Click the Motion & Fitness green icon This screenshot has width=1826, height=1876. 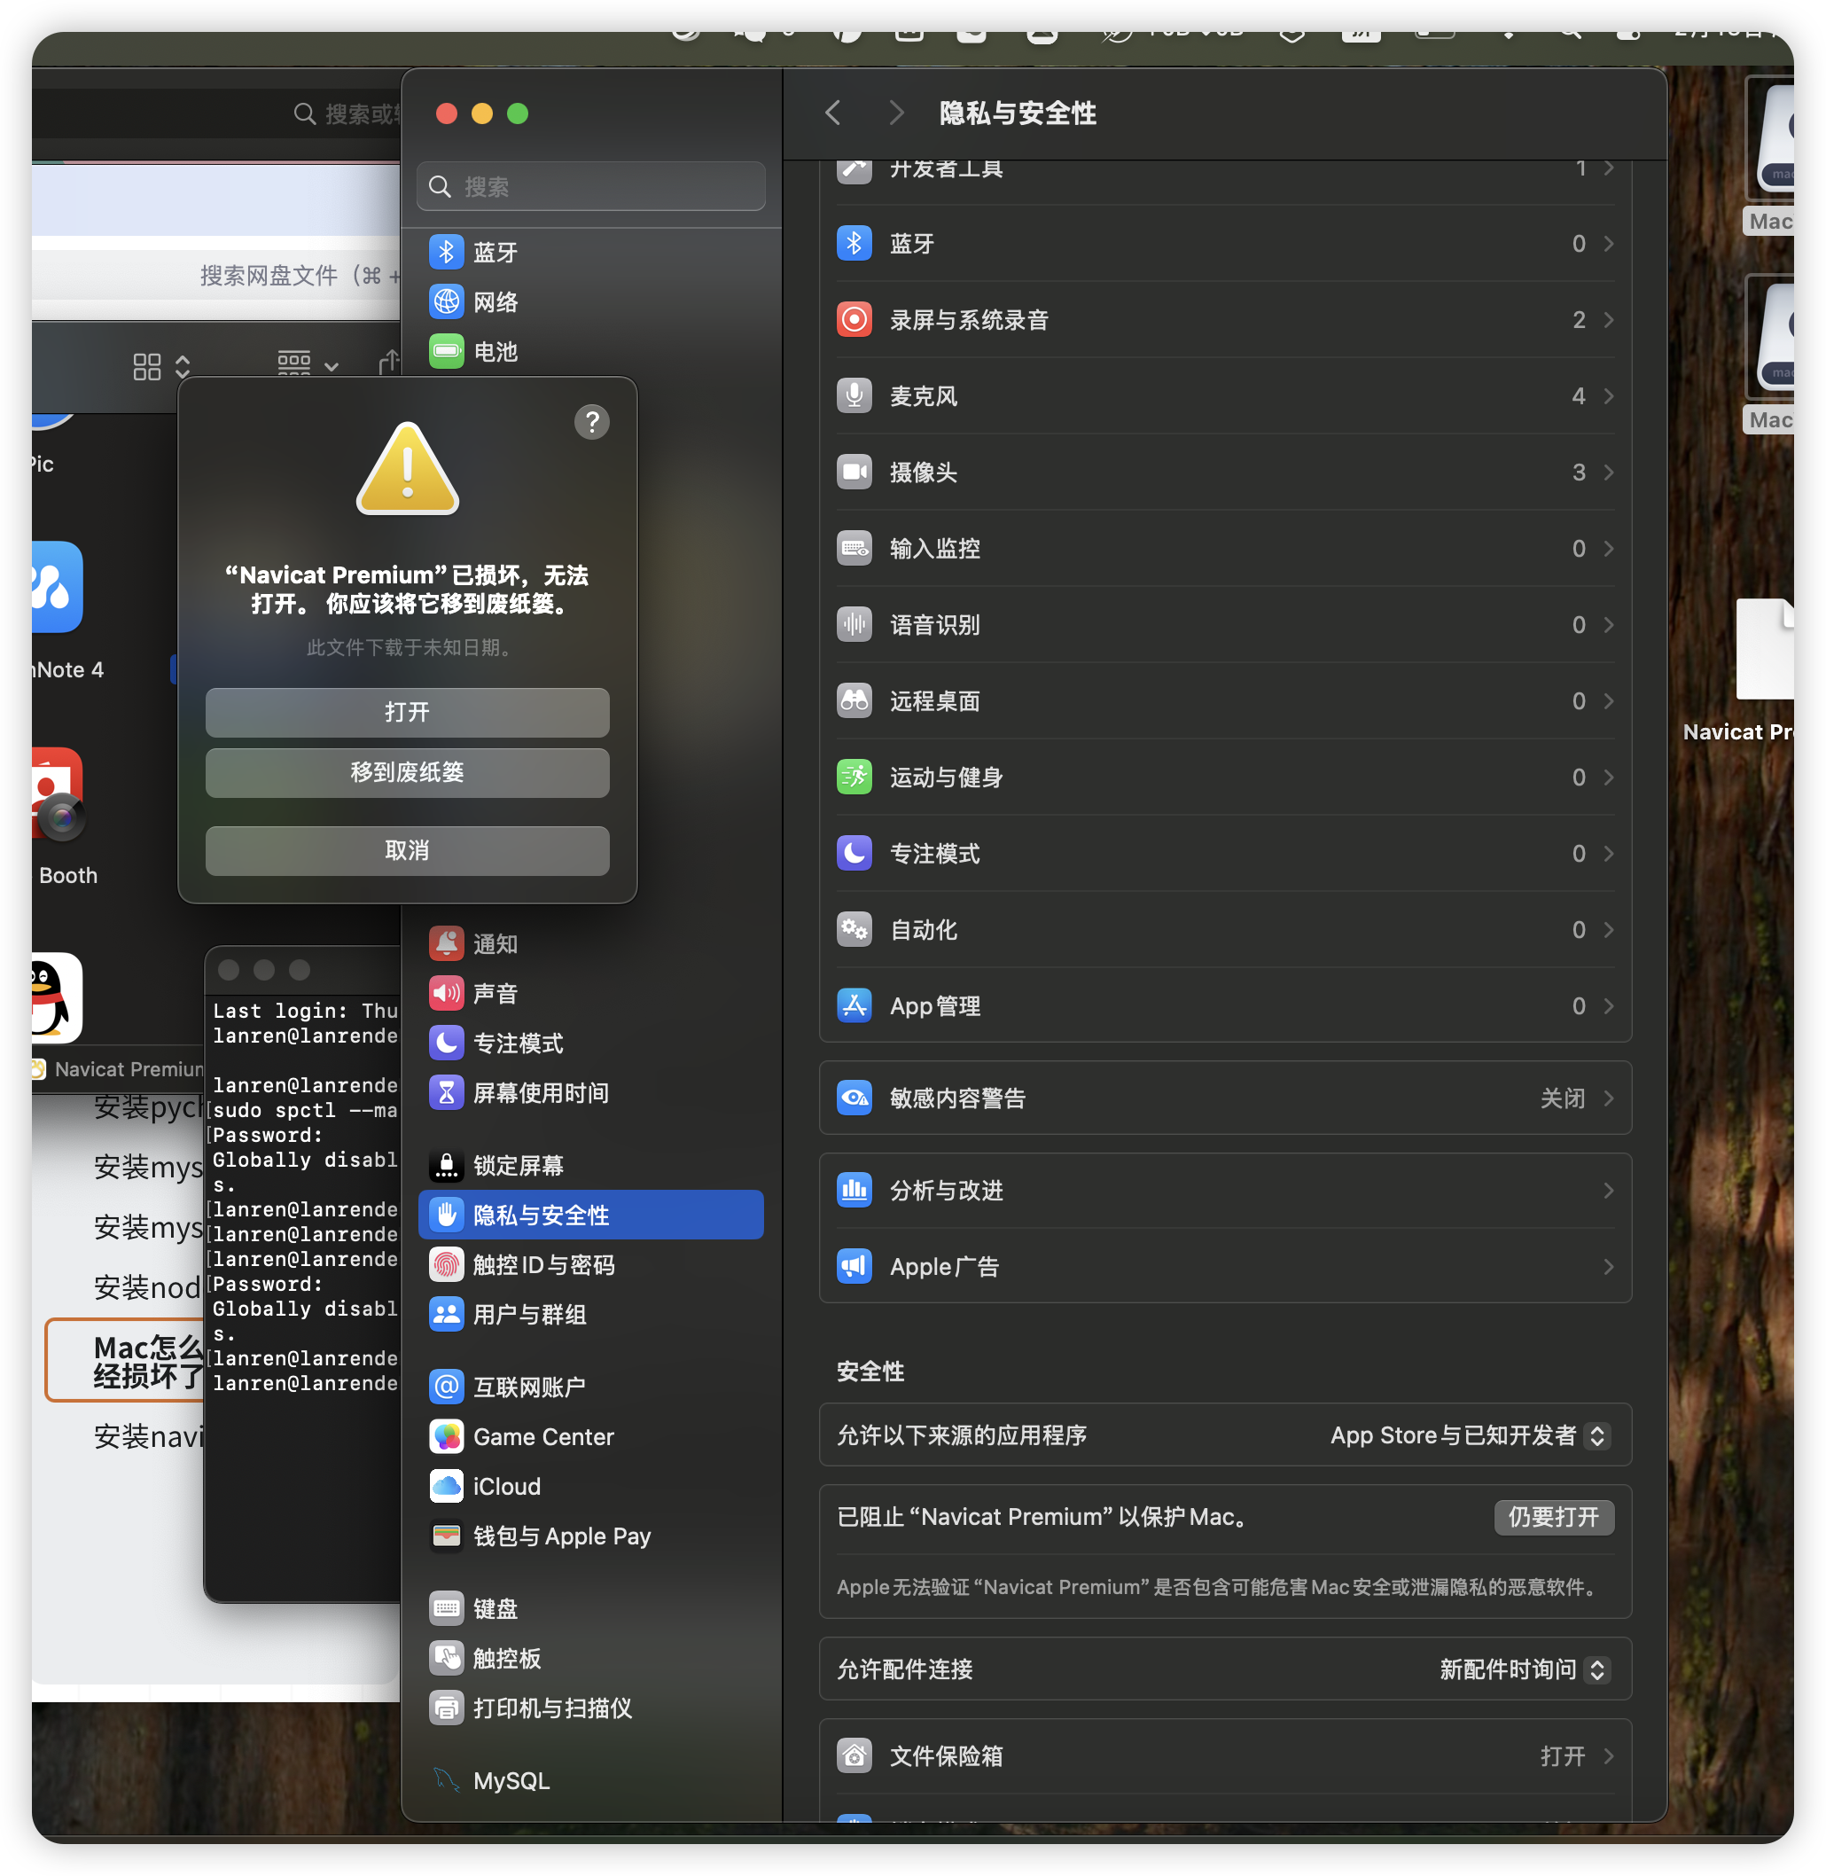point(854,777)
